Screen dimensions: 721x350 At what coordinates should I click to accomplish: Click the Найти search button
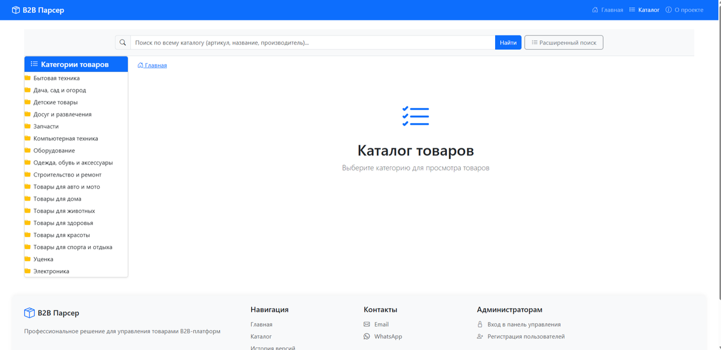coord(508,42)
